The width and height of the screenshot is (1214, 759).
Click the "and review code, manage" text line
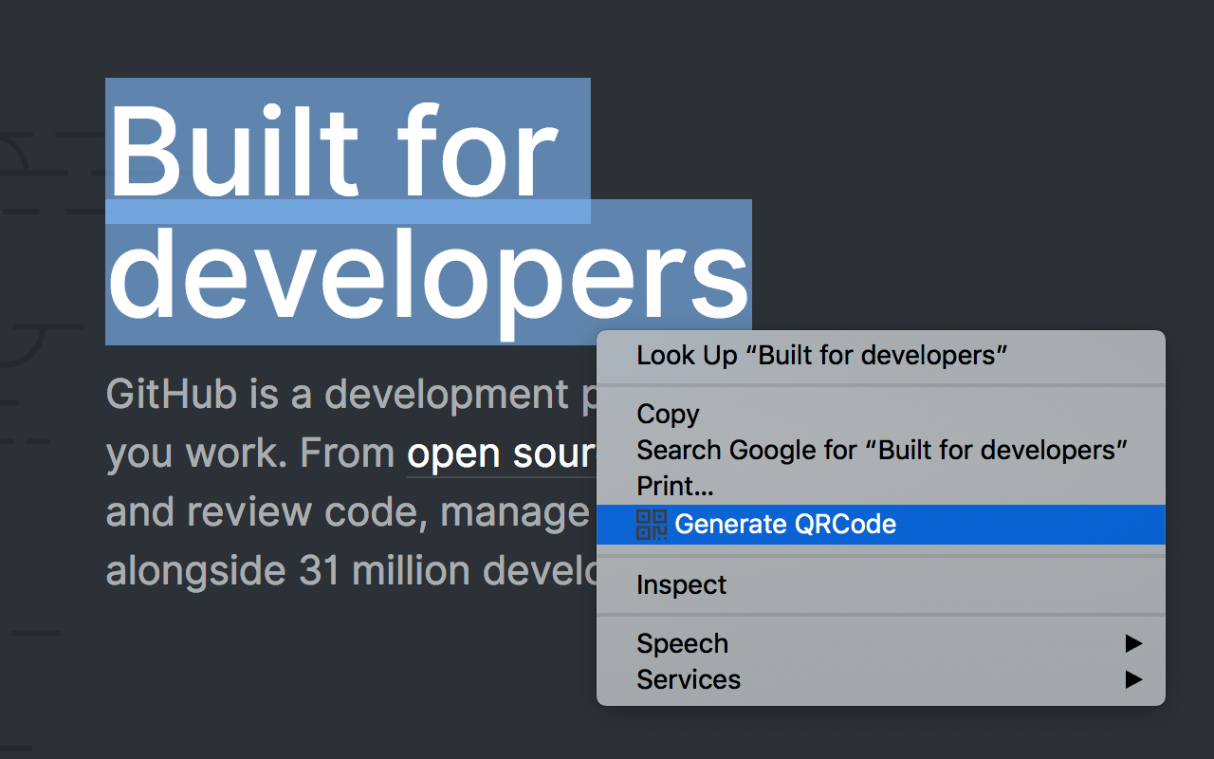tap(348, 513)
